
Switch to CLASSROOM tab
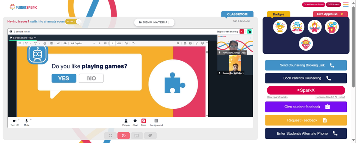click(x=237, y=14)
